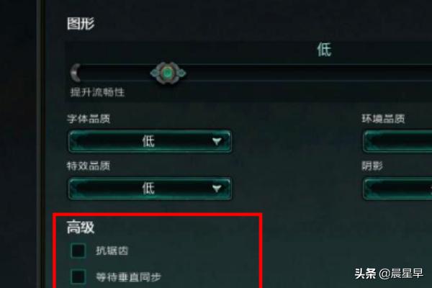432x288 pixels.
Task: Click the crescent icon at slider's left end
Action: [75, 73]
